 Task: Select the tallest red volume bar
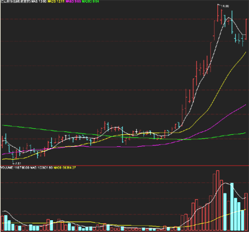point(218,201)
